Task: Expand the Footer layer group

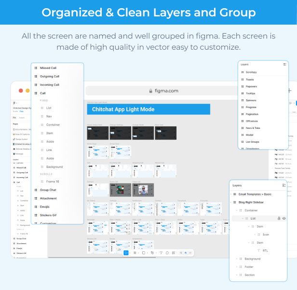Action: click(237, 267)
